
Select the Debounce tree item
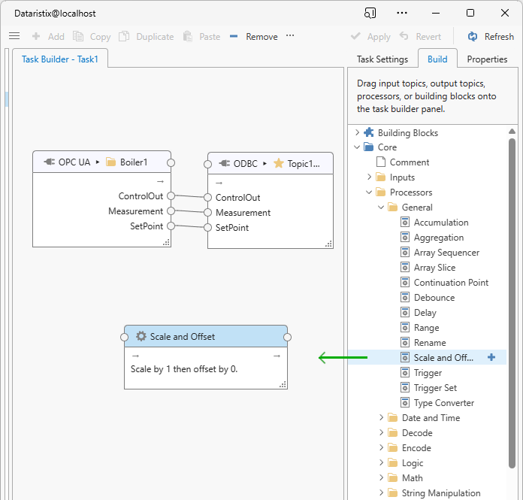[x=434, y=298]
